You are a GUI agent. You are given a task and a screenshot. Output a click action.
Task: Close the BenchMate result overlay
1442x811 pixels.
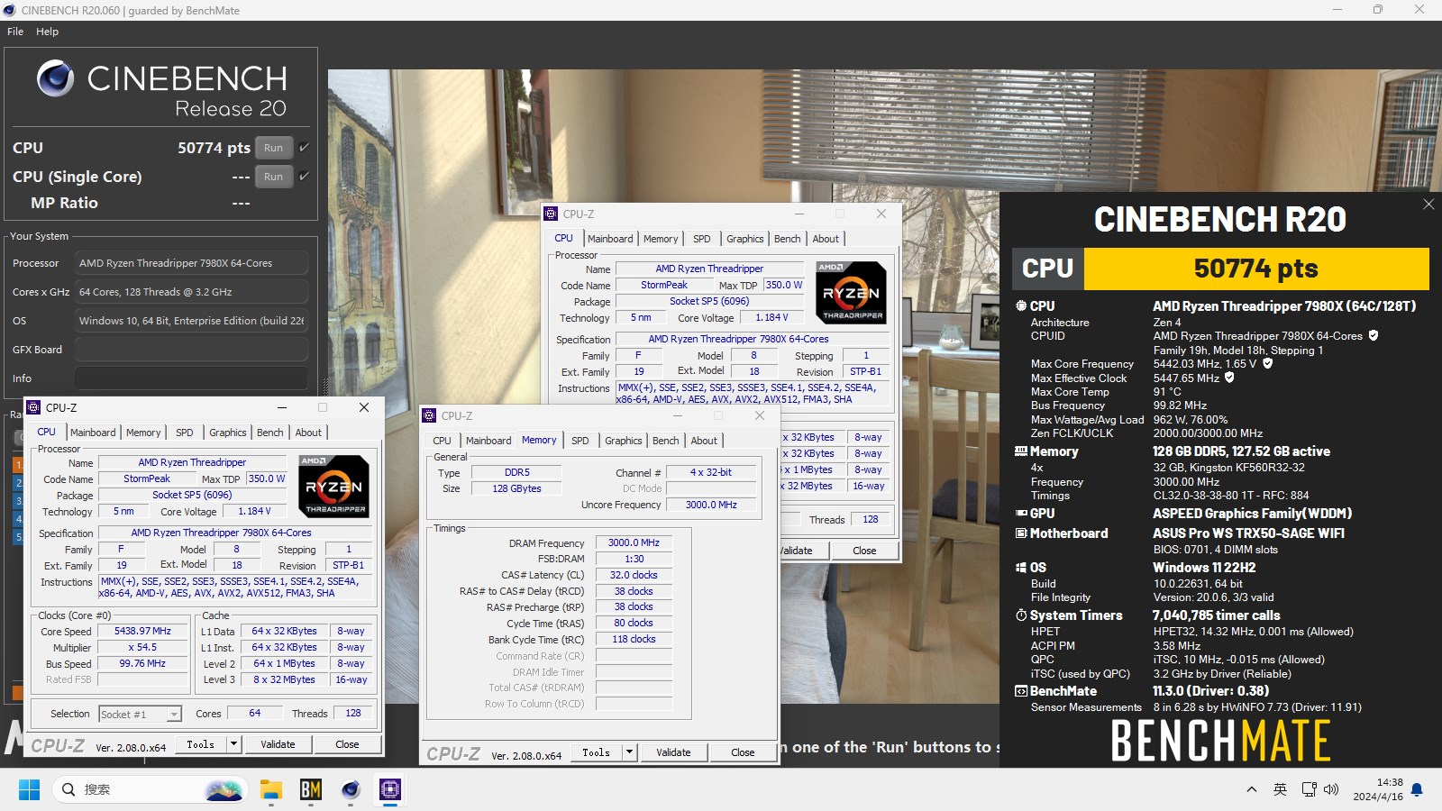tap(1428, 205)
